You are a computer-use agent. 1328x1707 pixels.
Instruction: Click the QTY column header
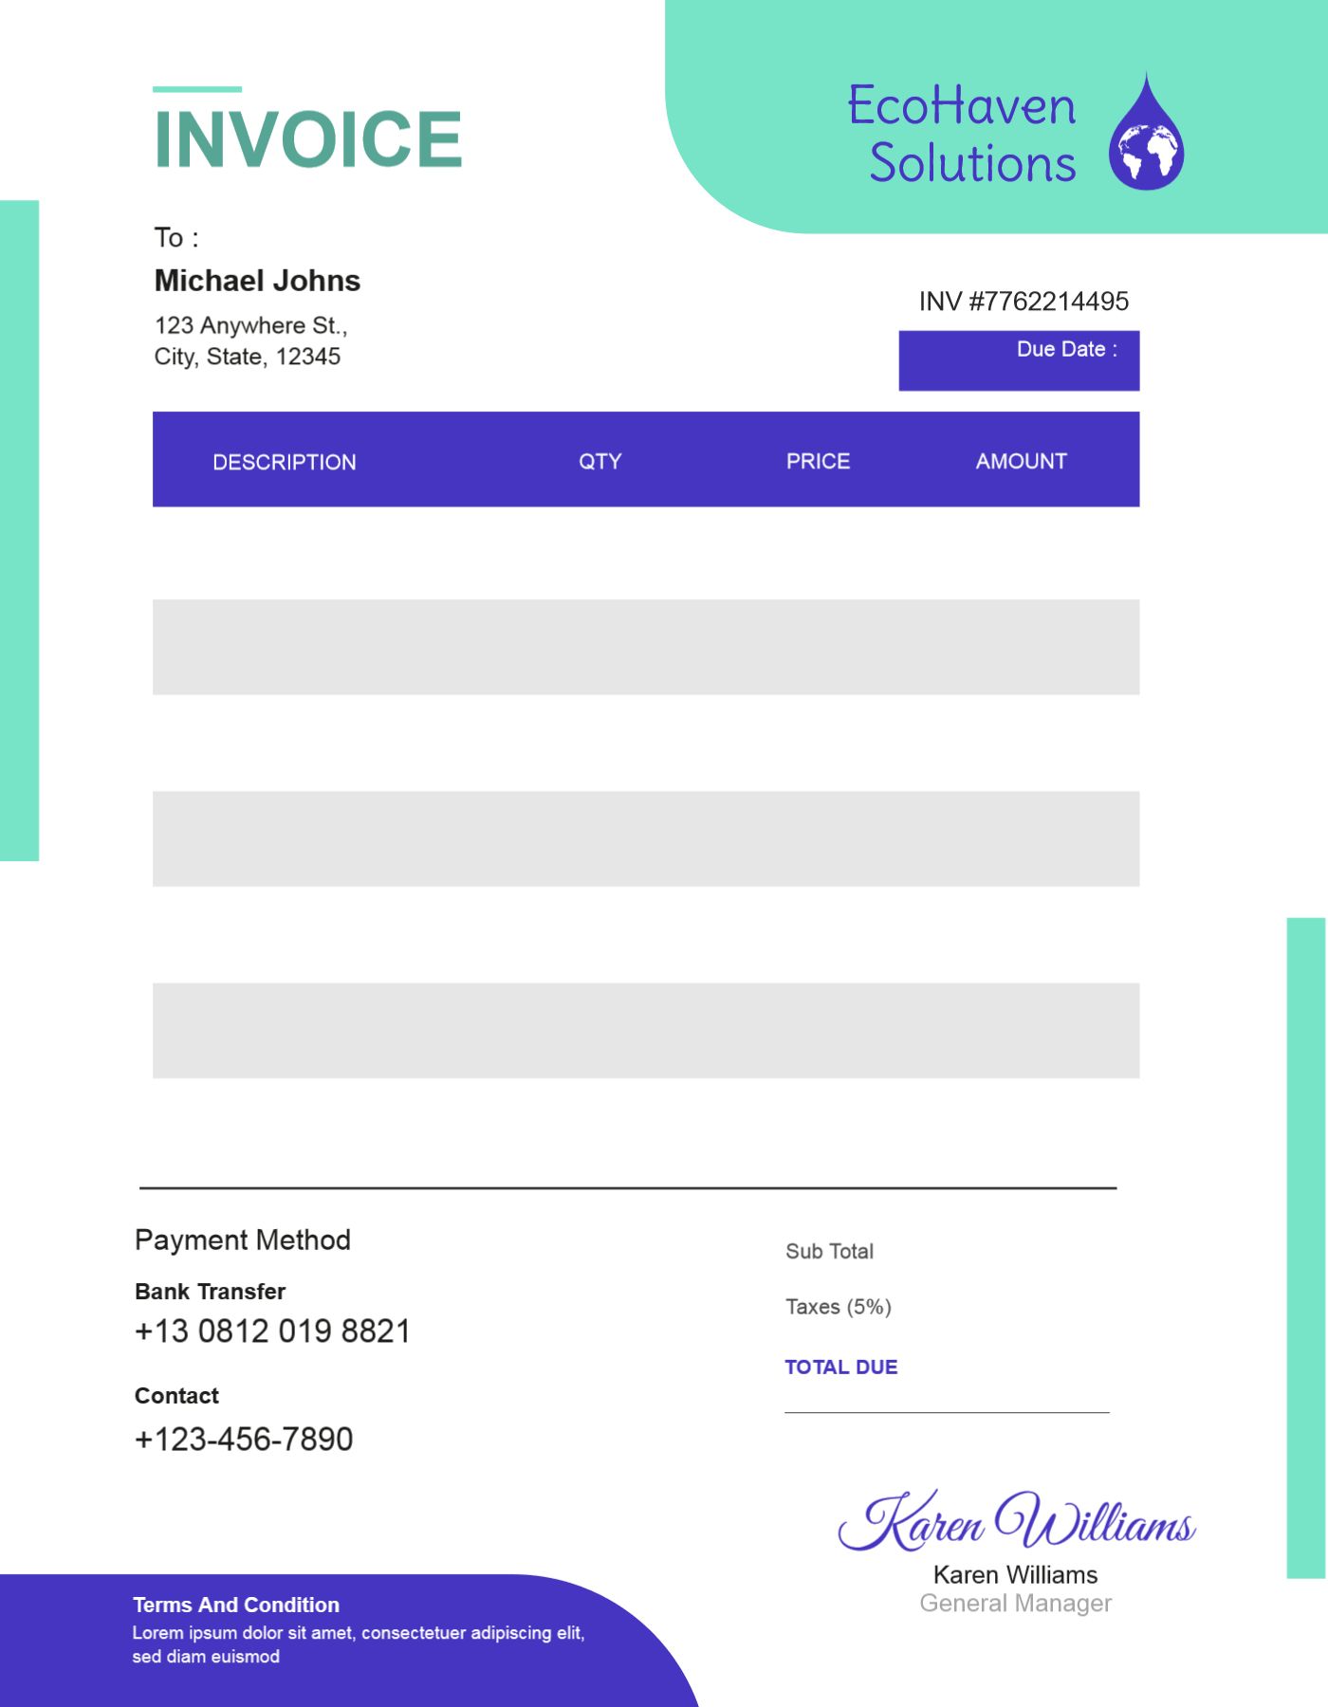[599, 461]
